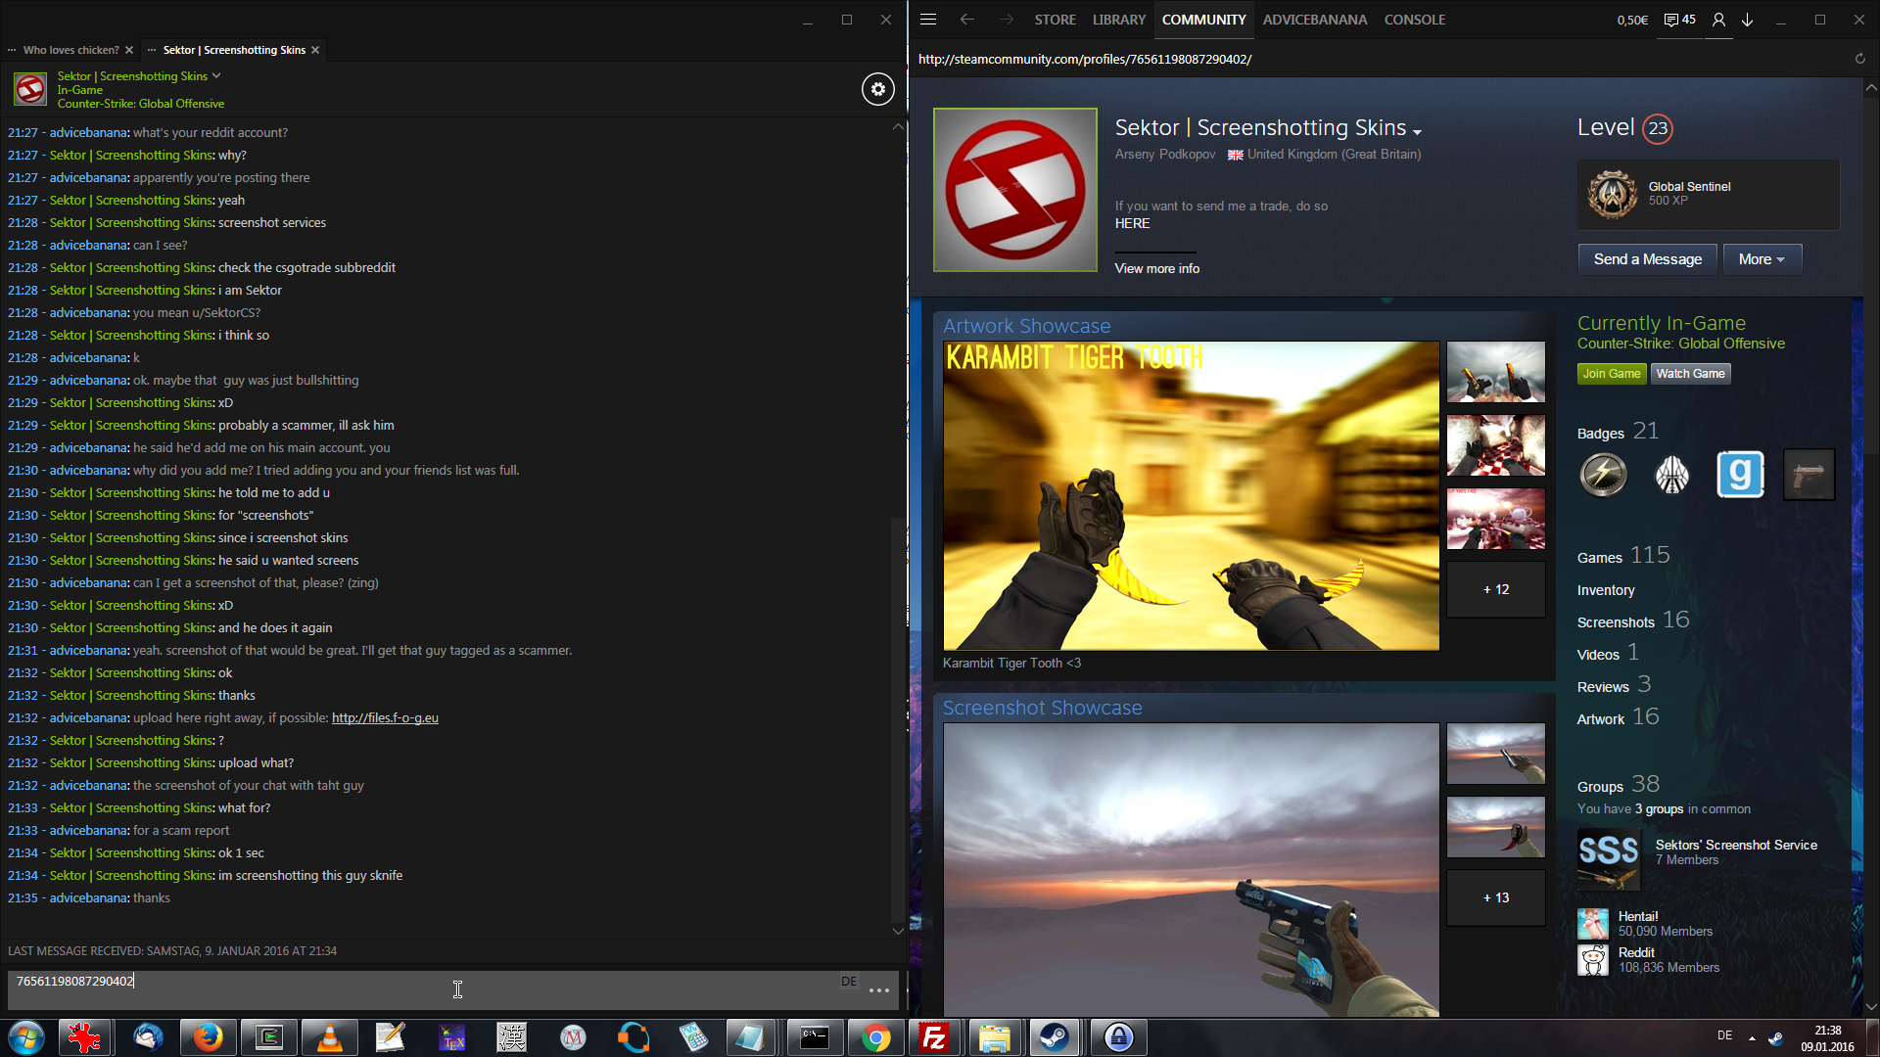Expand chat header friend name chevron

click(216, 75)
